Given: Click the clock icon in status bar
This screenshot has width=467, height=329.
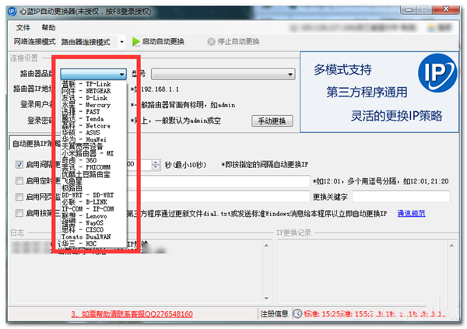Looking at the screenshot, I should click(x=297, y=313).
